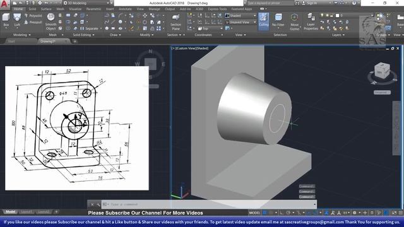Image resolution: width=404 pixels, height=227 pixels.
Task: Open the Section Plane tool
Action: 175,22
